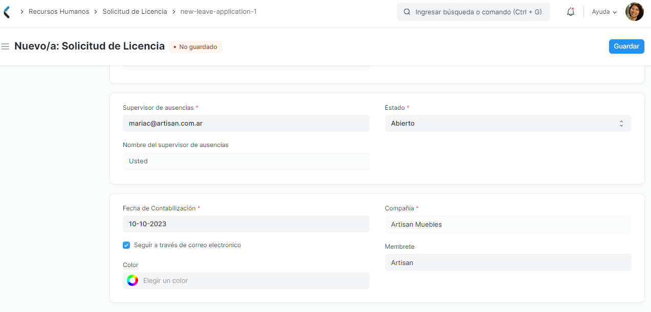This screenshot has width=651, height=312.
Task: Click inside the global search bar
Action: pos(473,11)
